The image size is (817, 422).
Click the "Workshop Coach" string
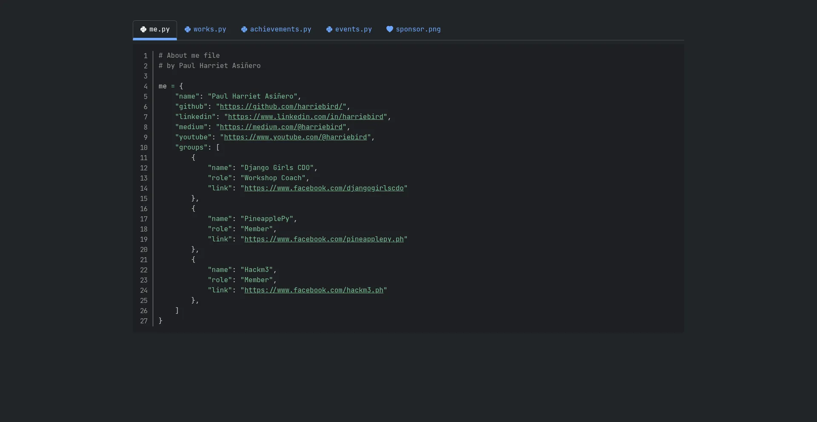tap(273, 178)
